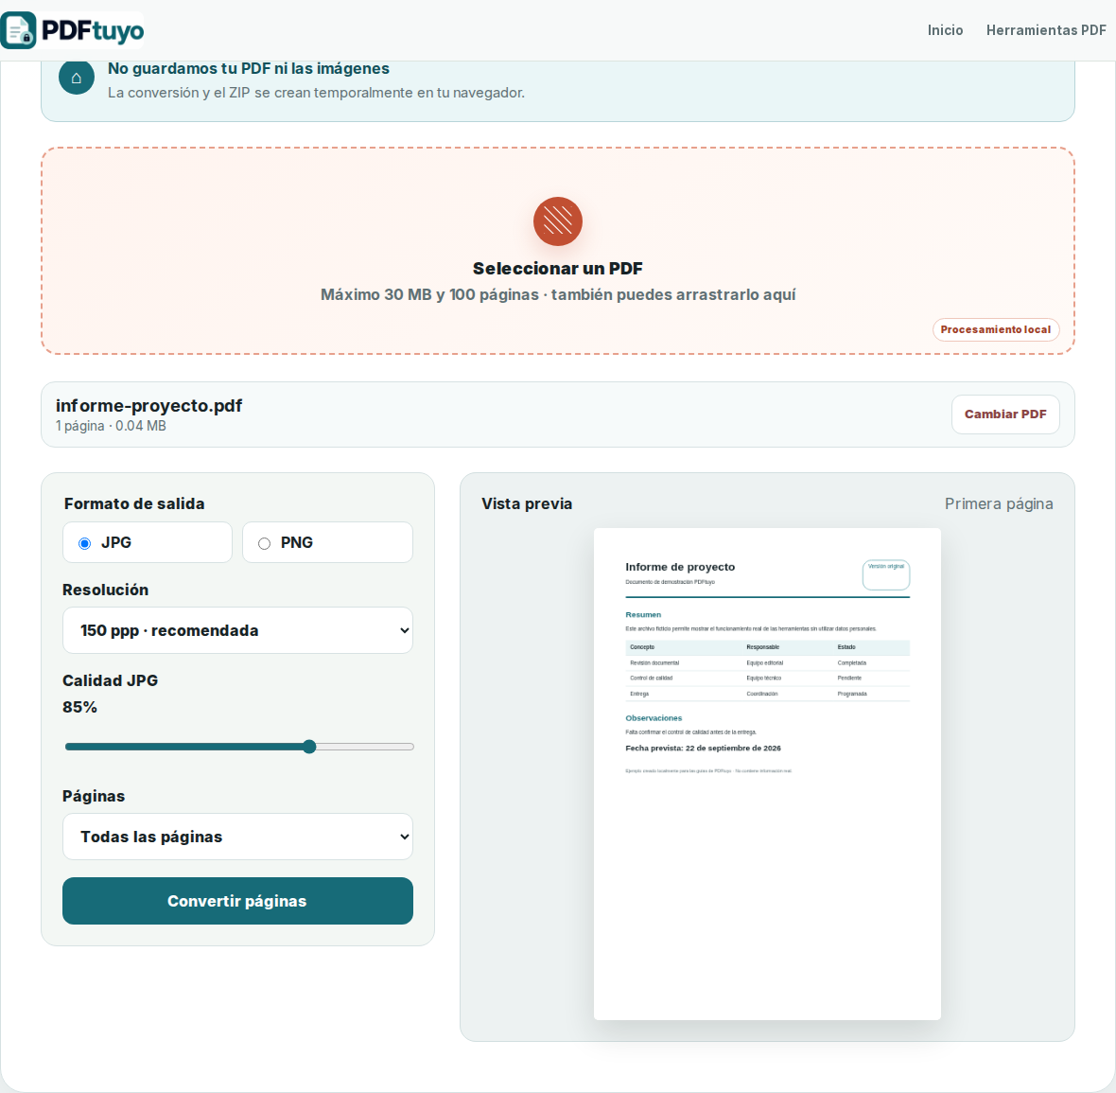Image resolution: width=1116 pixels, height=1093 pixels.
Task: Click the PDF first page preview thumbnail
Action: (767, 774)
